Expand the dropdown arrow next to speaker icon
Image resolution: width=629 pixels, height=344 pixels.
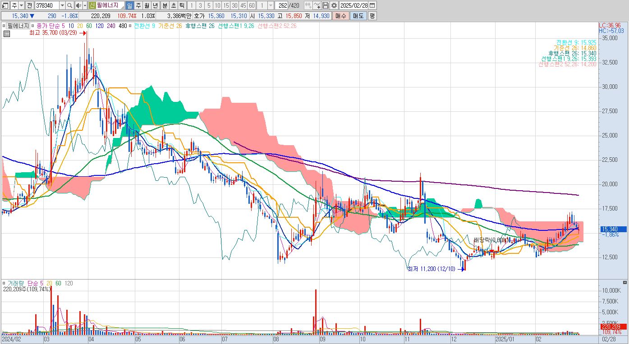pos(85,5)
